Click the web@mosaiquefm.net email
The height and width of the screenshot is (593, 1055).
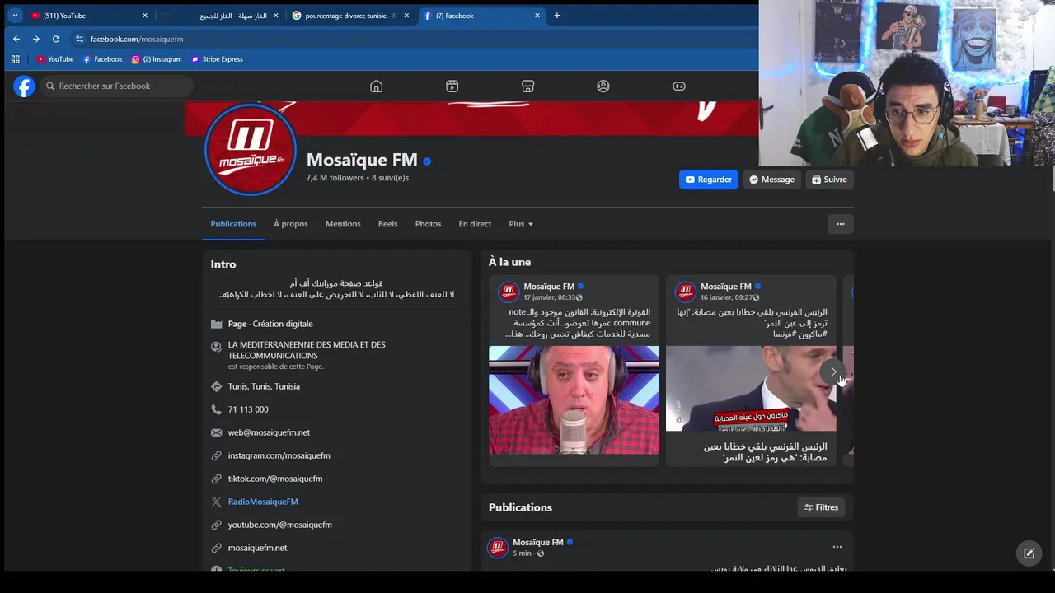(270, 432)
